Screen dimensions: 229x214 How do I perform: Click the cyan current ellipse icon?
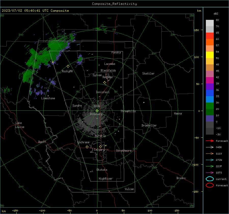pyautogui.click(x=210, y=179)
